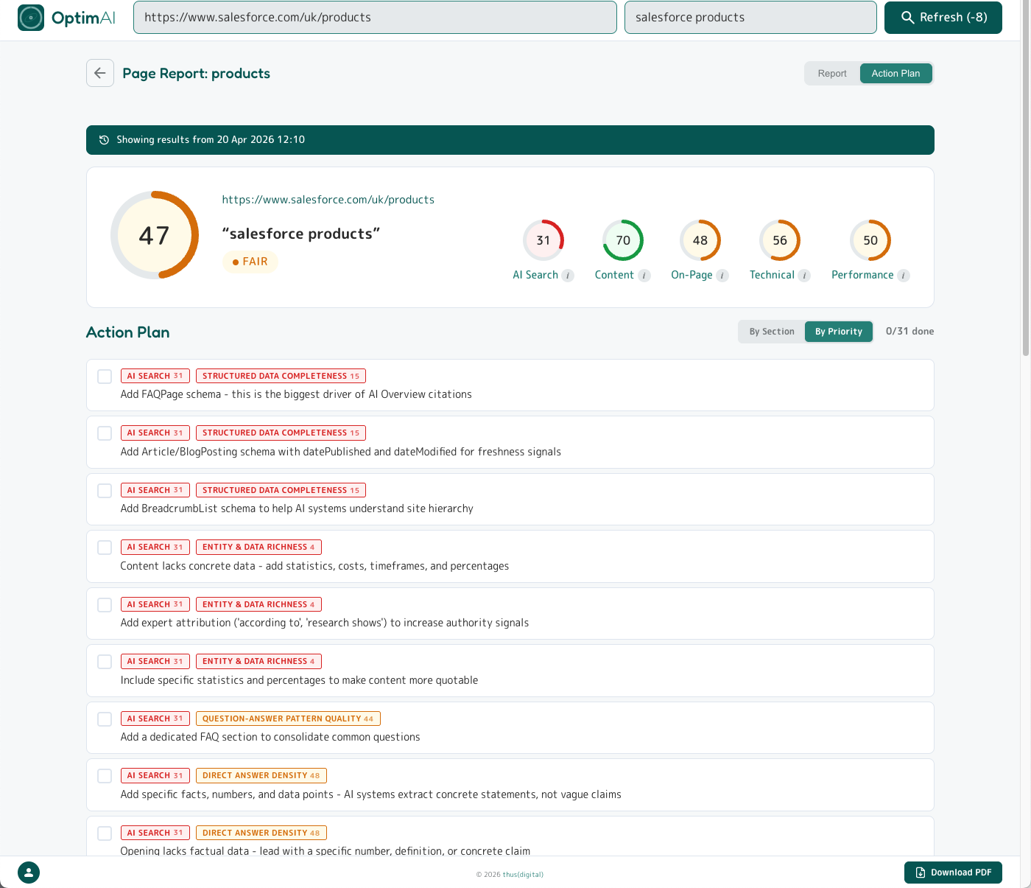
Task: Go back using the arrow button
Action: [100, 73]
